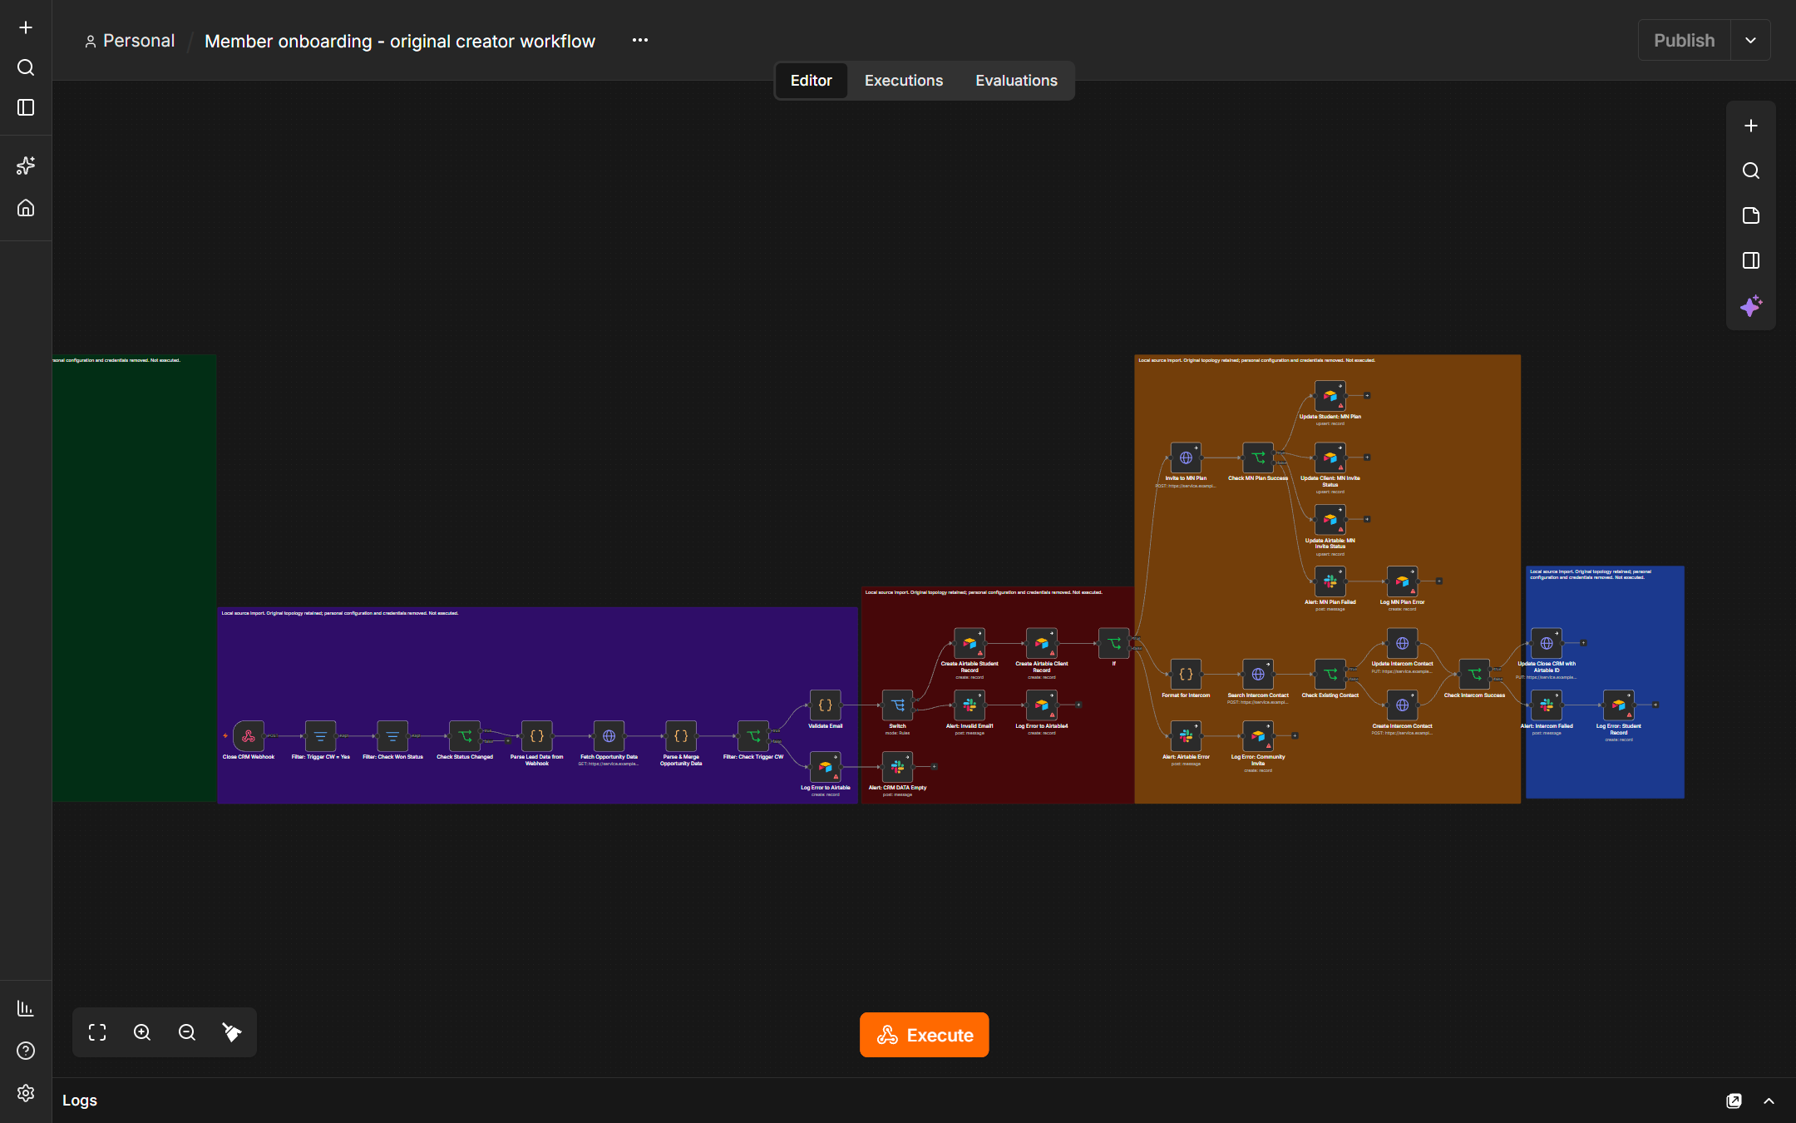1796x1123 pixels.
Task: Expand the Logs panel chevron
Action: pos(1769,1101)
